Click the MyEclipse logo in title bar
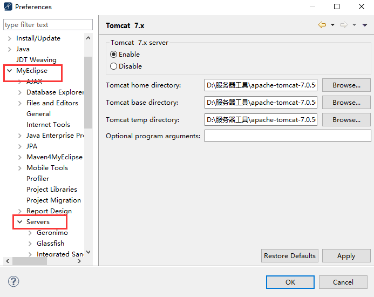Viewport: 374px width, 297px height. (x=8, y=6)
